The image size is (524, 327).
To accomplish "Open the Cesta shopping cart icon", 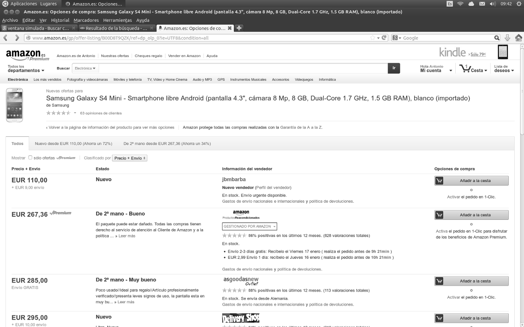I will coord(465,69).
